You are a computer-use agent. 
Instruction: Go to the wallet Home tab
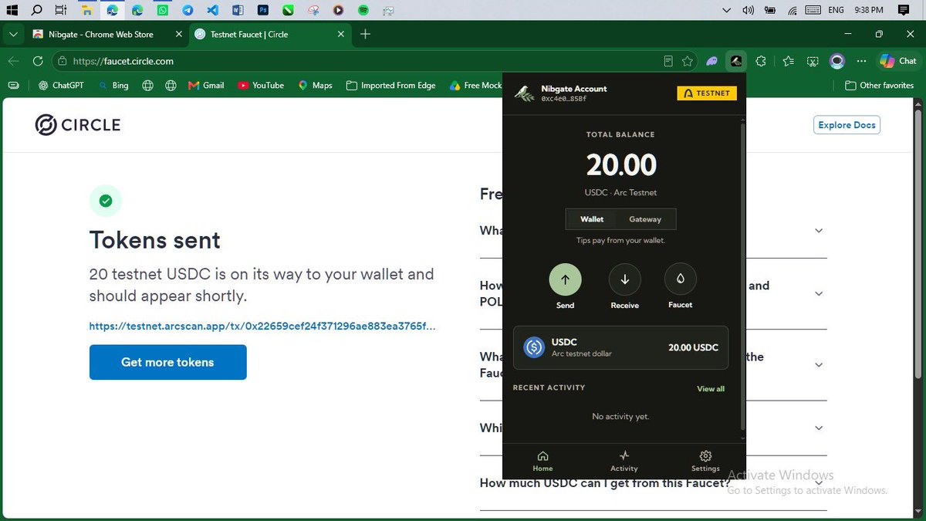coord(542,462)
